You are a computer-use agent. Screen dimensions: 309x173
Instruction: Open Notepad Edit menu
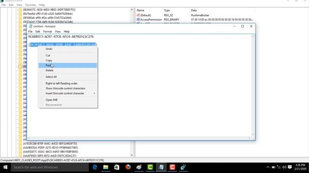coord(38,31)
